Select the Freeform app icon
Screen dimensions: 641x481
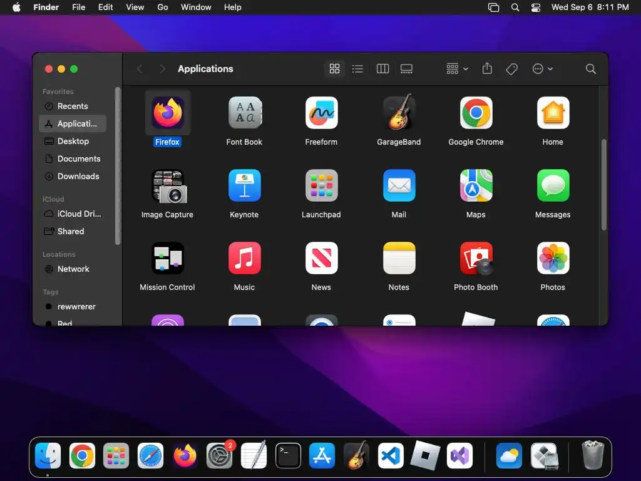(x=321, y=113)
